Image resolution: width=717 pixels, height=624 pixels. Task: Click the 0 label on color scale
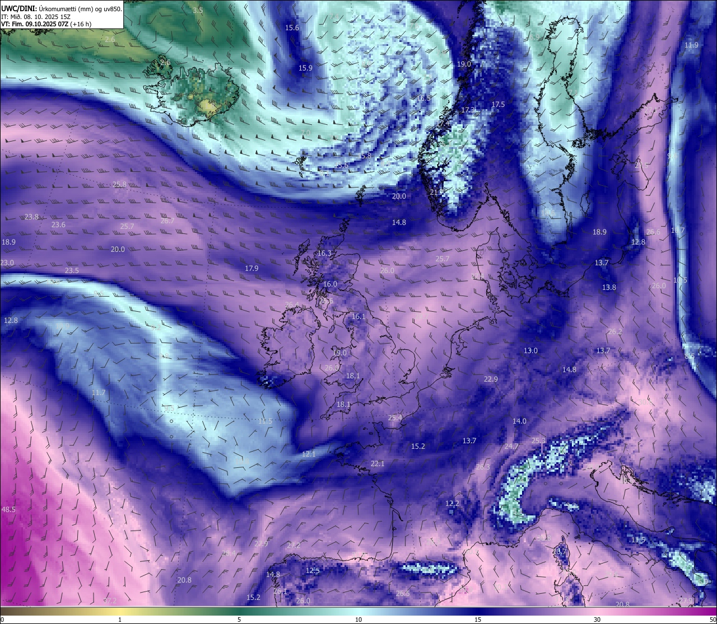pyautogui.click(x=2, y=620)
